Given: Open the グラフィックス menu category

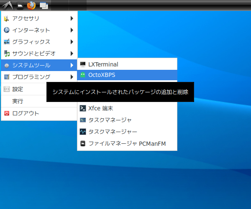Looking at the screenshot, I should point(39,42).
